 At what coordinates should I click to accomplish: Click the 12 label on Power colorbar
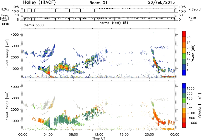tap(188, 59)
